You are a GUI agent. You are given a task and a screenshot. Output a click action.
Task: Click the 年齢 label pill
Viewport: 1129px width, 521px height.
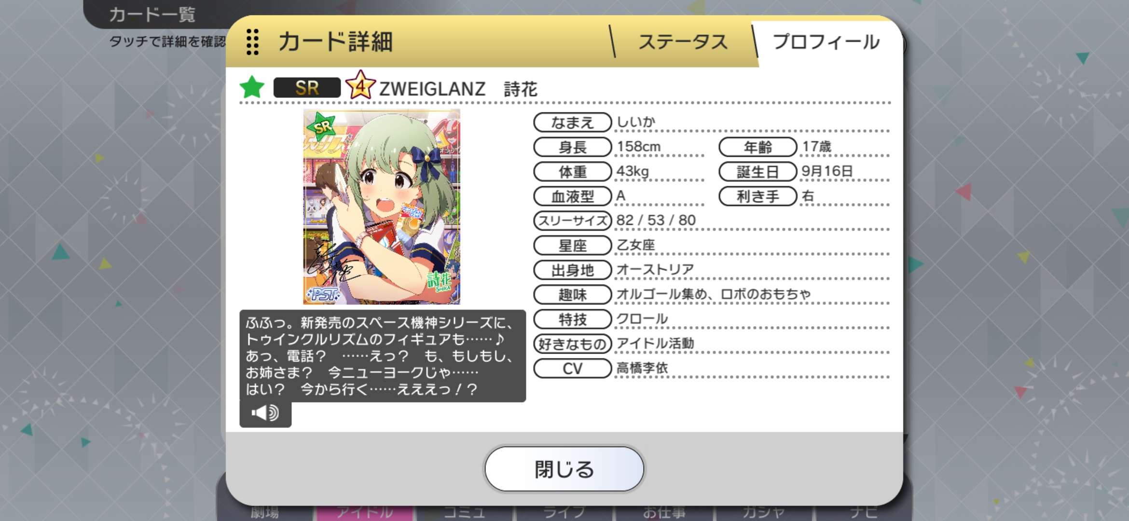coord(757,147)
